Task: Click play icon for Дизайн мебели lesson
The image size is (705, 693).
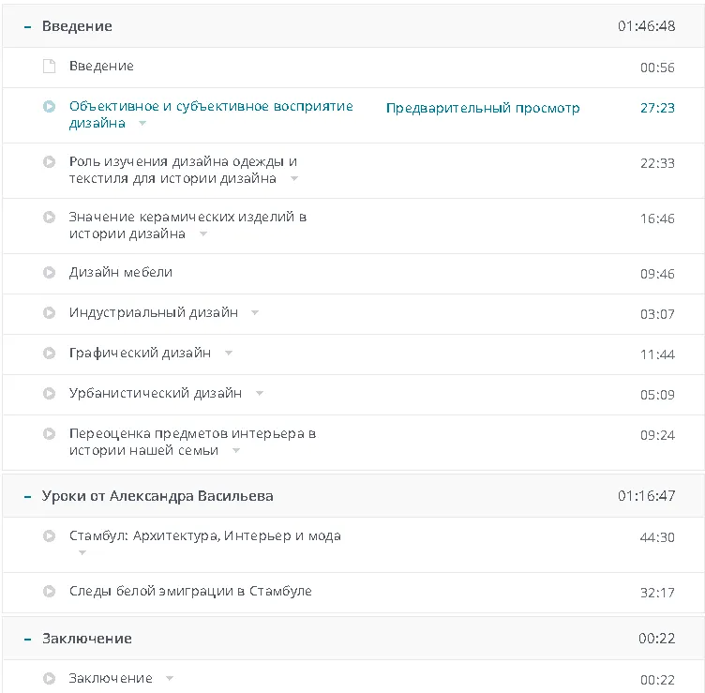Action: (49, 273)
